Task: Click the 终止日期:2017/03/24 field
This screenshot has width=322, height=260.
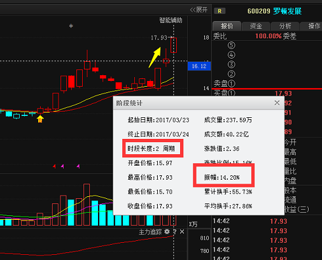Action: 158,134
